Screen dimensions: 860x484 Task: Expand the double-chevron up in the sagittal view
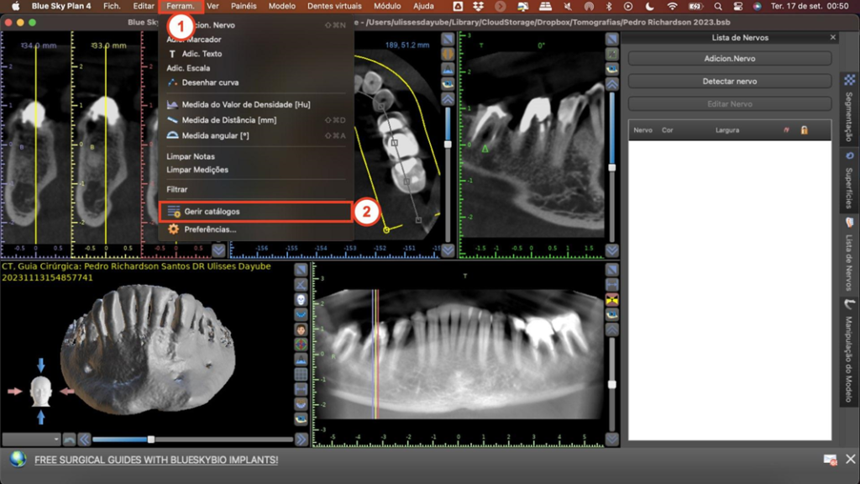(x=612, y=84)
